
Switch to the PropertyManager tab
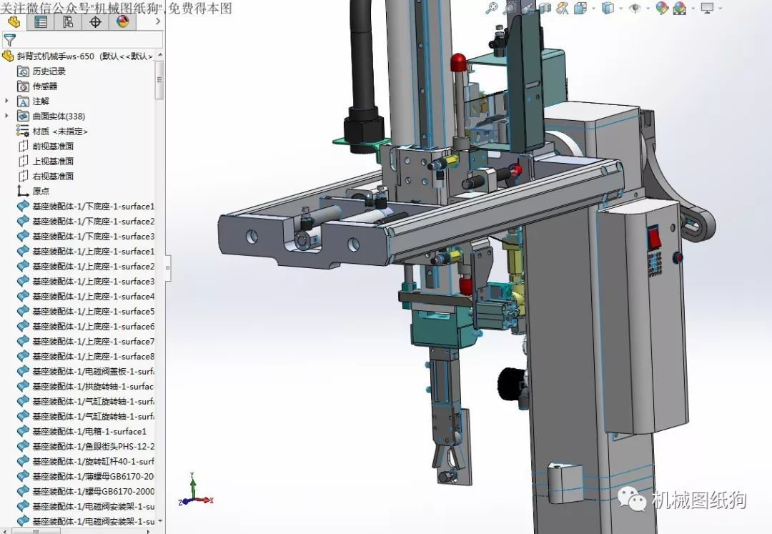[41, 21]
